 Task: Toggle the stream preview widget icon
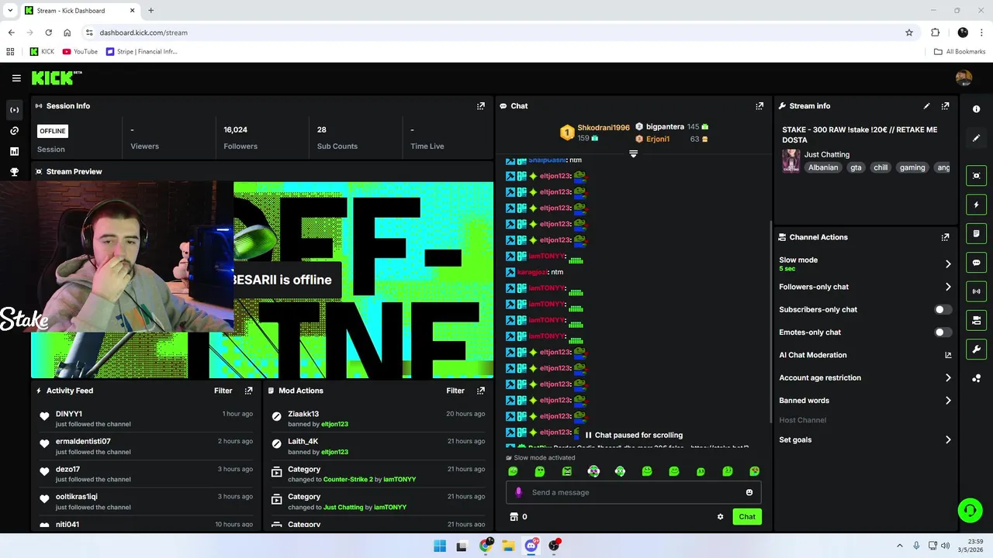pyautogui.click(x=977, y=176)
